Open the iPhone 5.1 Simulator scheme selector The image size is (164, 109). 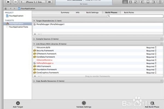[x=33, y=2]
